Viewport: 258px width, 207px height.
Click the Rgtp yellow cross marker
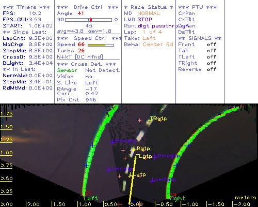(133, 150)
